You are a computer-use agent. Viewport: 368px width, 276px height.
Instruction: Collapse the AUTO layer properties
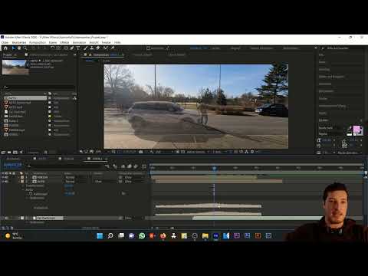pos(18,182)
